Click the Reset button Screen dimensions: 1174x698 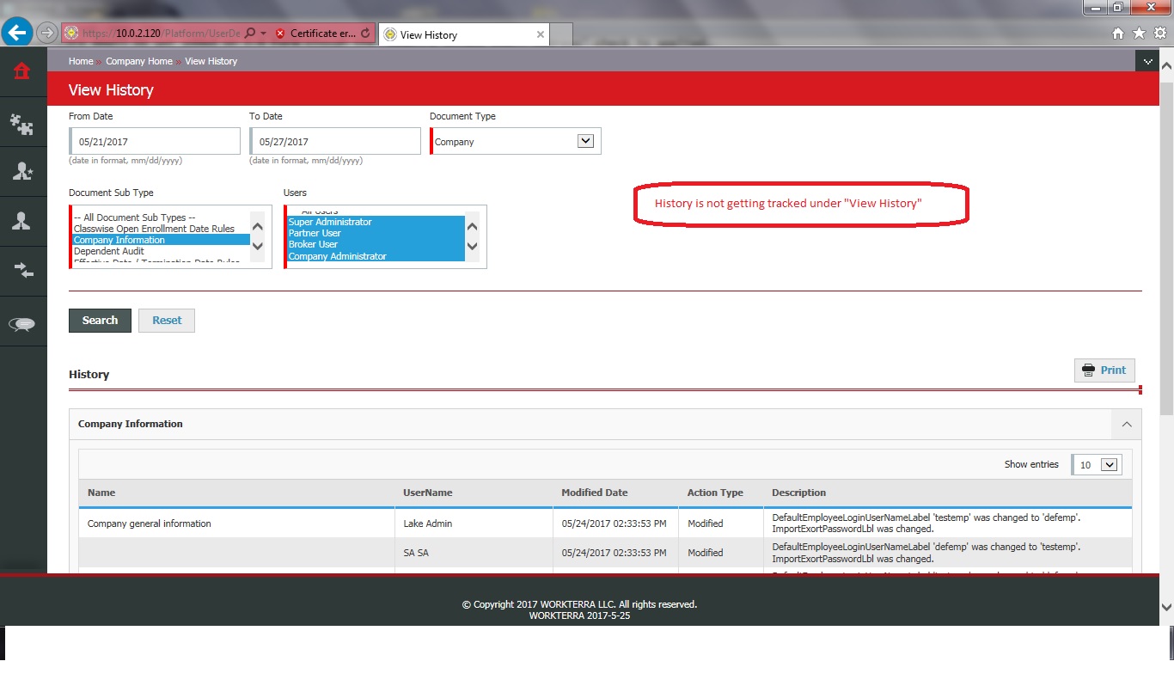(167, 321)
